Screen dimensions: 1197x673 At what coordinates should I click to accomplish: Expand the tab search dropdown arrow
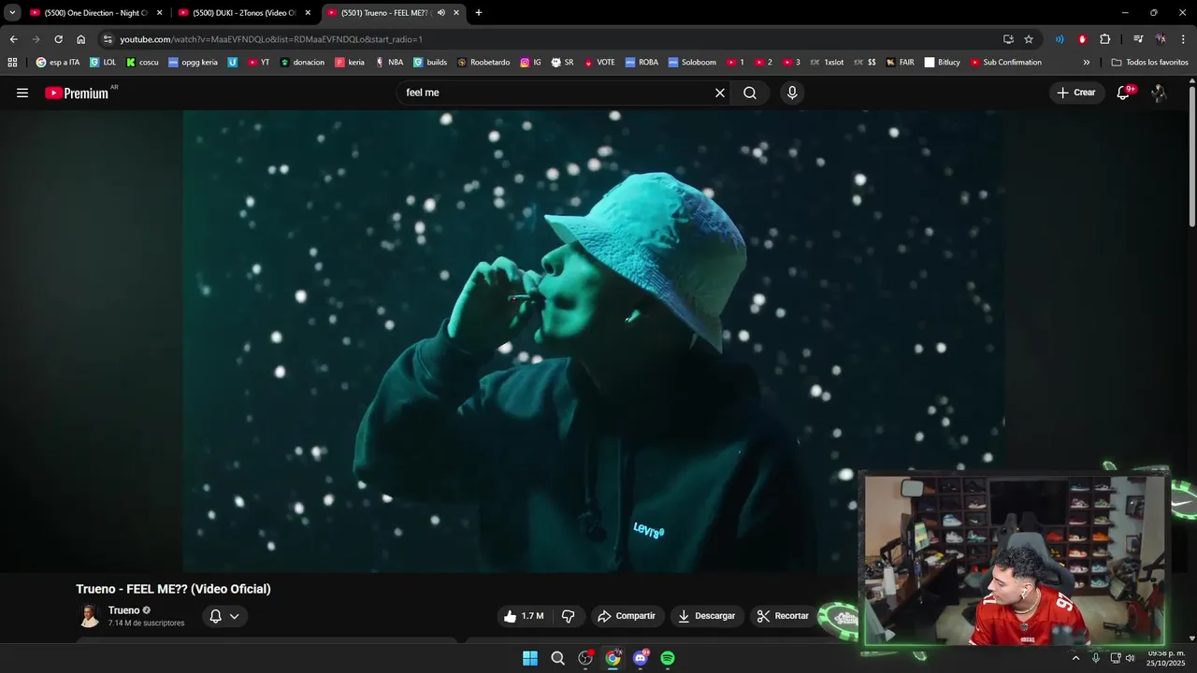coord(12,13)
